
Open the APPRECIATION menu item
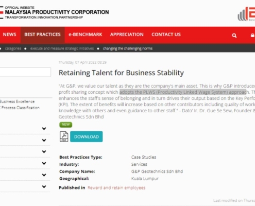[127, 35]
